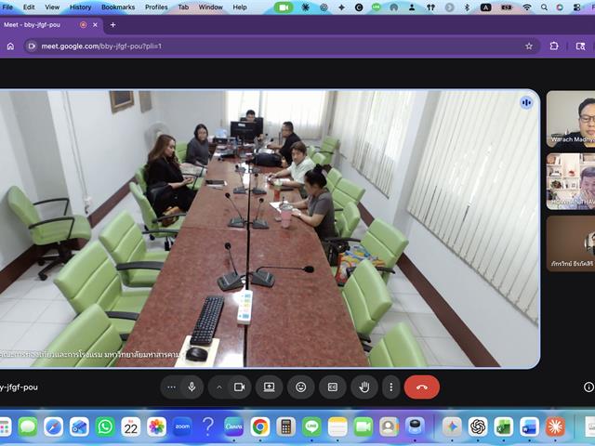Open Contacts from the Dock

[x=389, y=427]
